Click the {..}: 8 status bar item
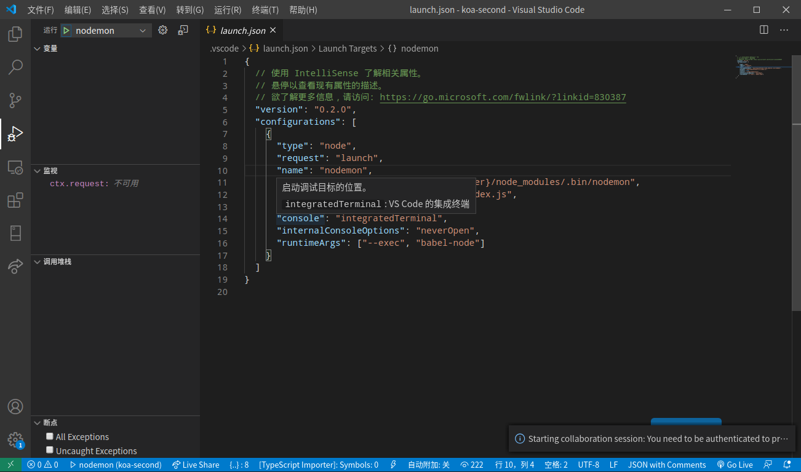Image resolution: width=801 pixels, height=472 pixels. (x=239, y=465)
